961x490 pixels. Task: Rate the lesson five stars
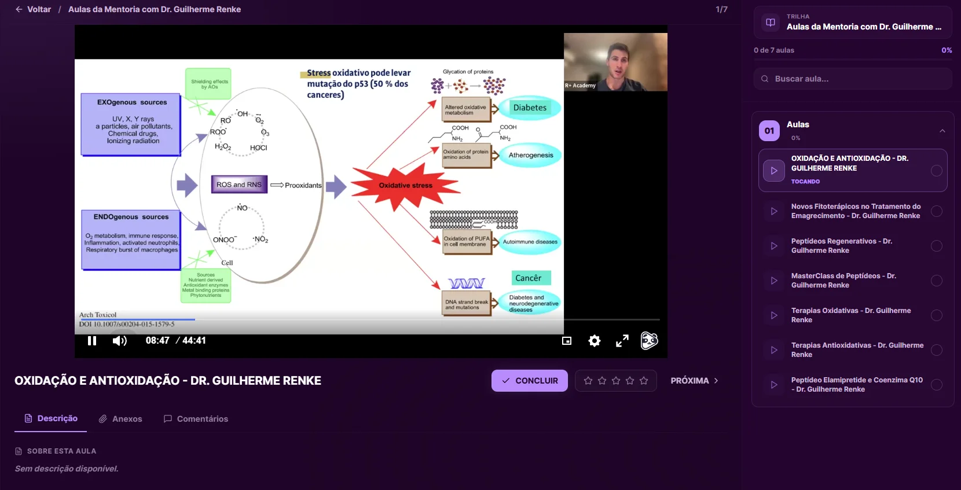(644, 381)
